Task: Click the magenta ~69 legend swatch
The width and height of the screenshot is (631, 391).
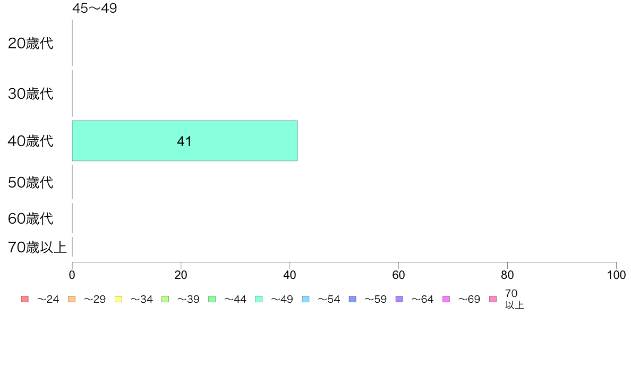Action: (x=446, y=299)
